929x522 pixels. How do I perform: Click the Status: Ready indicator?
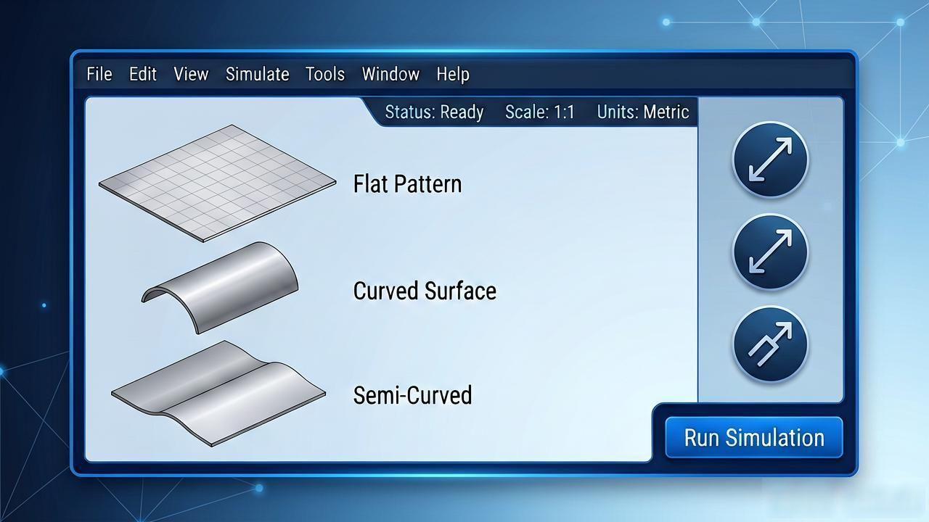(434, 112)
